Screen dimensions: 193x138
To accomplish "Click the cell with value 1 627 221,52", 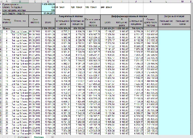I will (x=92, y=40).
